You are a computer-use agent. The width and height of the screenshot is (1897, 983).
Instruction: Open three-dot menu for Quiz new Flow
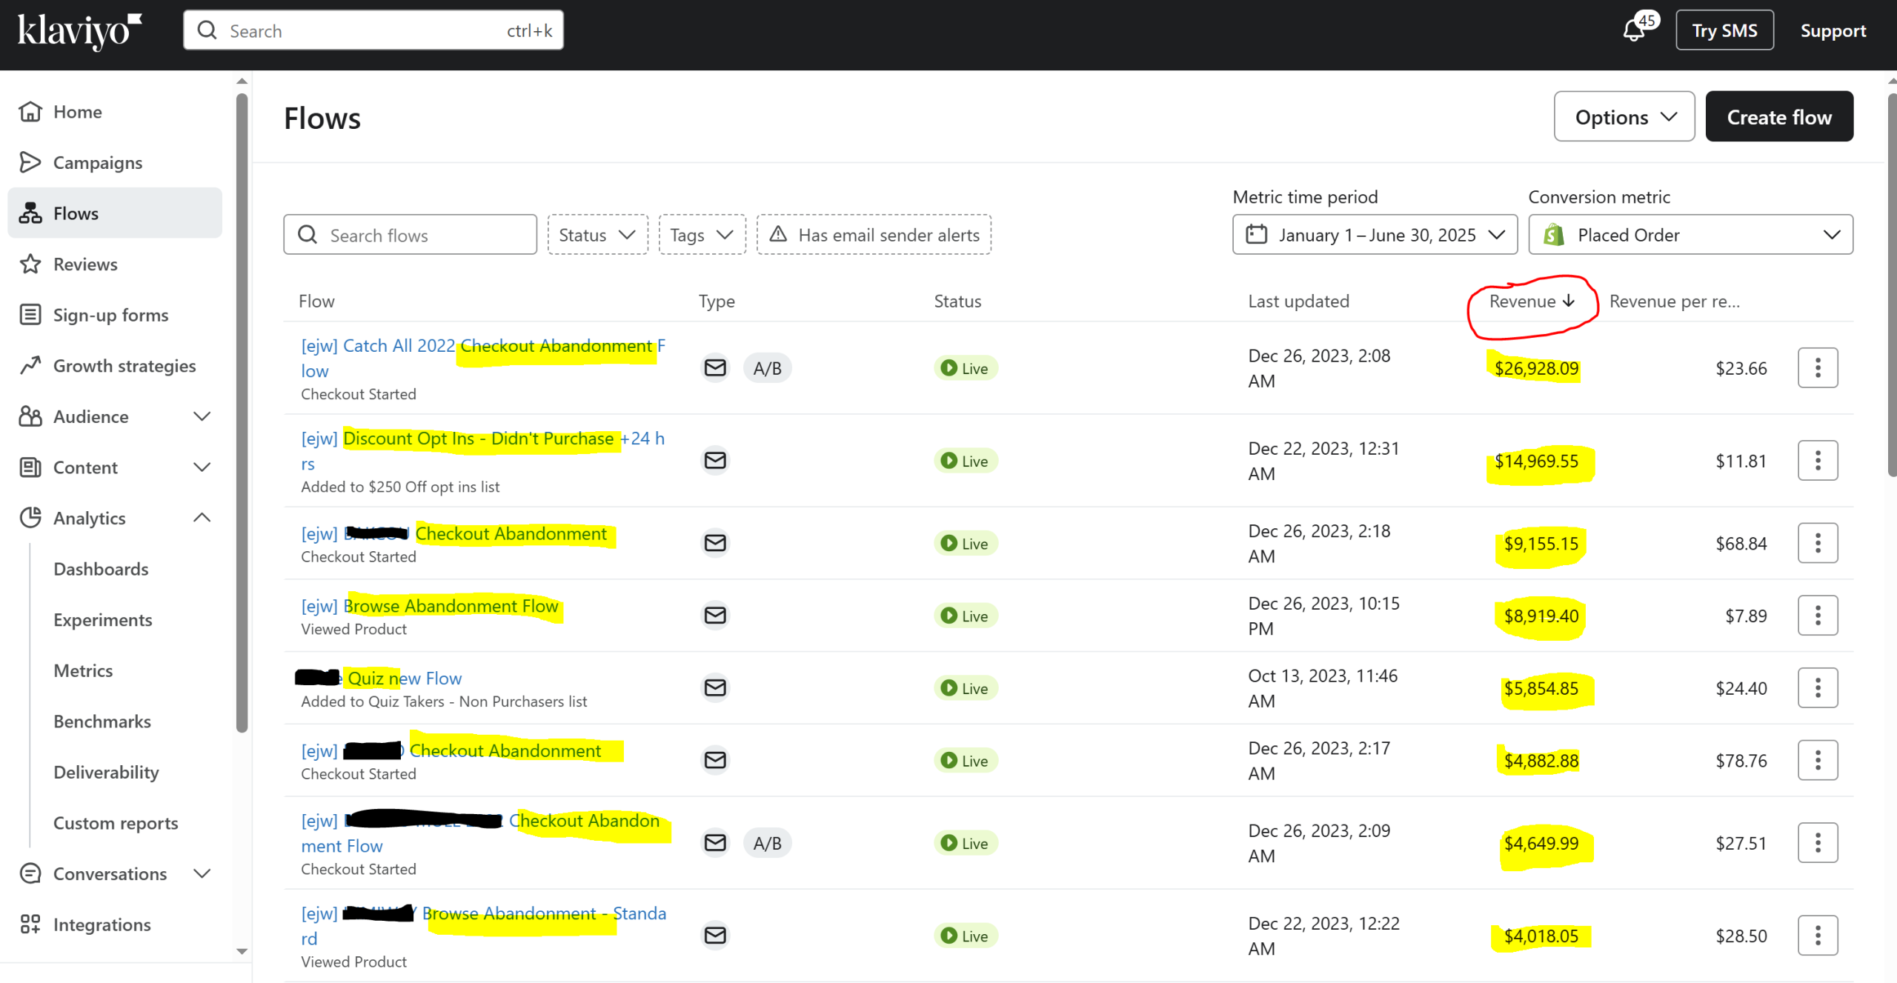click(x=1817, y=687)
